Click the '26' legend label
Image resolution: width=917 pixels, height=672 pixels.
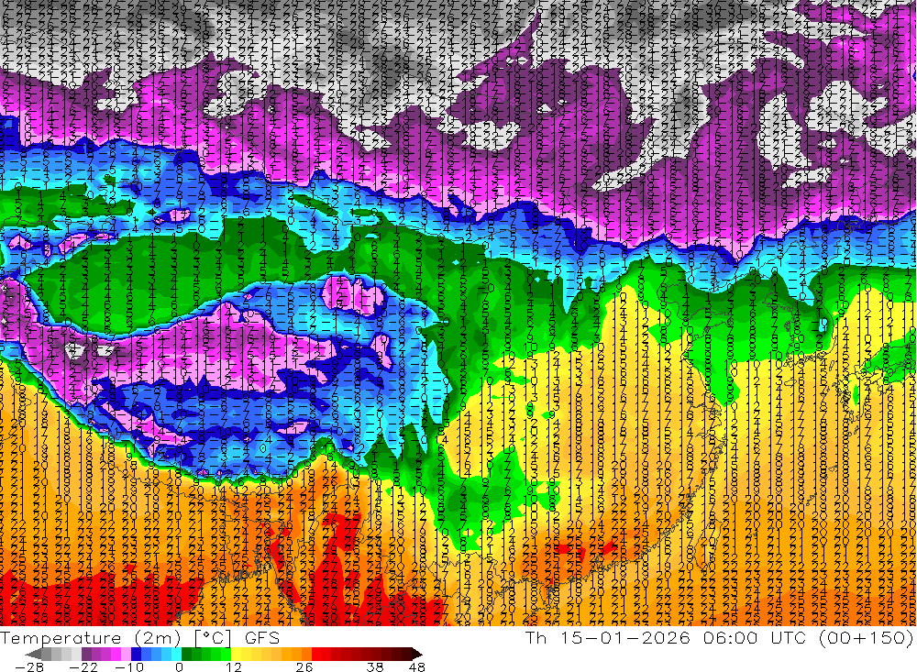[x=304, y=666]
